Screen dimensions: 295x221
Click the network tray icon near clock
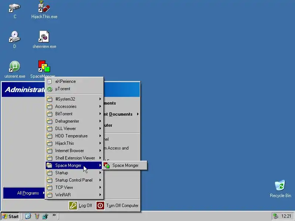tap(275, 216)
